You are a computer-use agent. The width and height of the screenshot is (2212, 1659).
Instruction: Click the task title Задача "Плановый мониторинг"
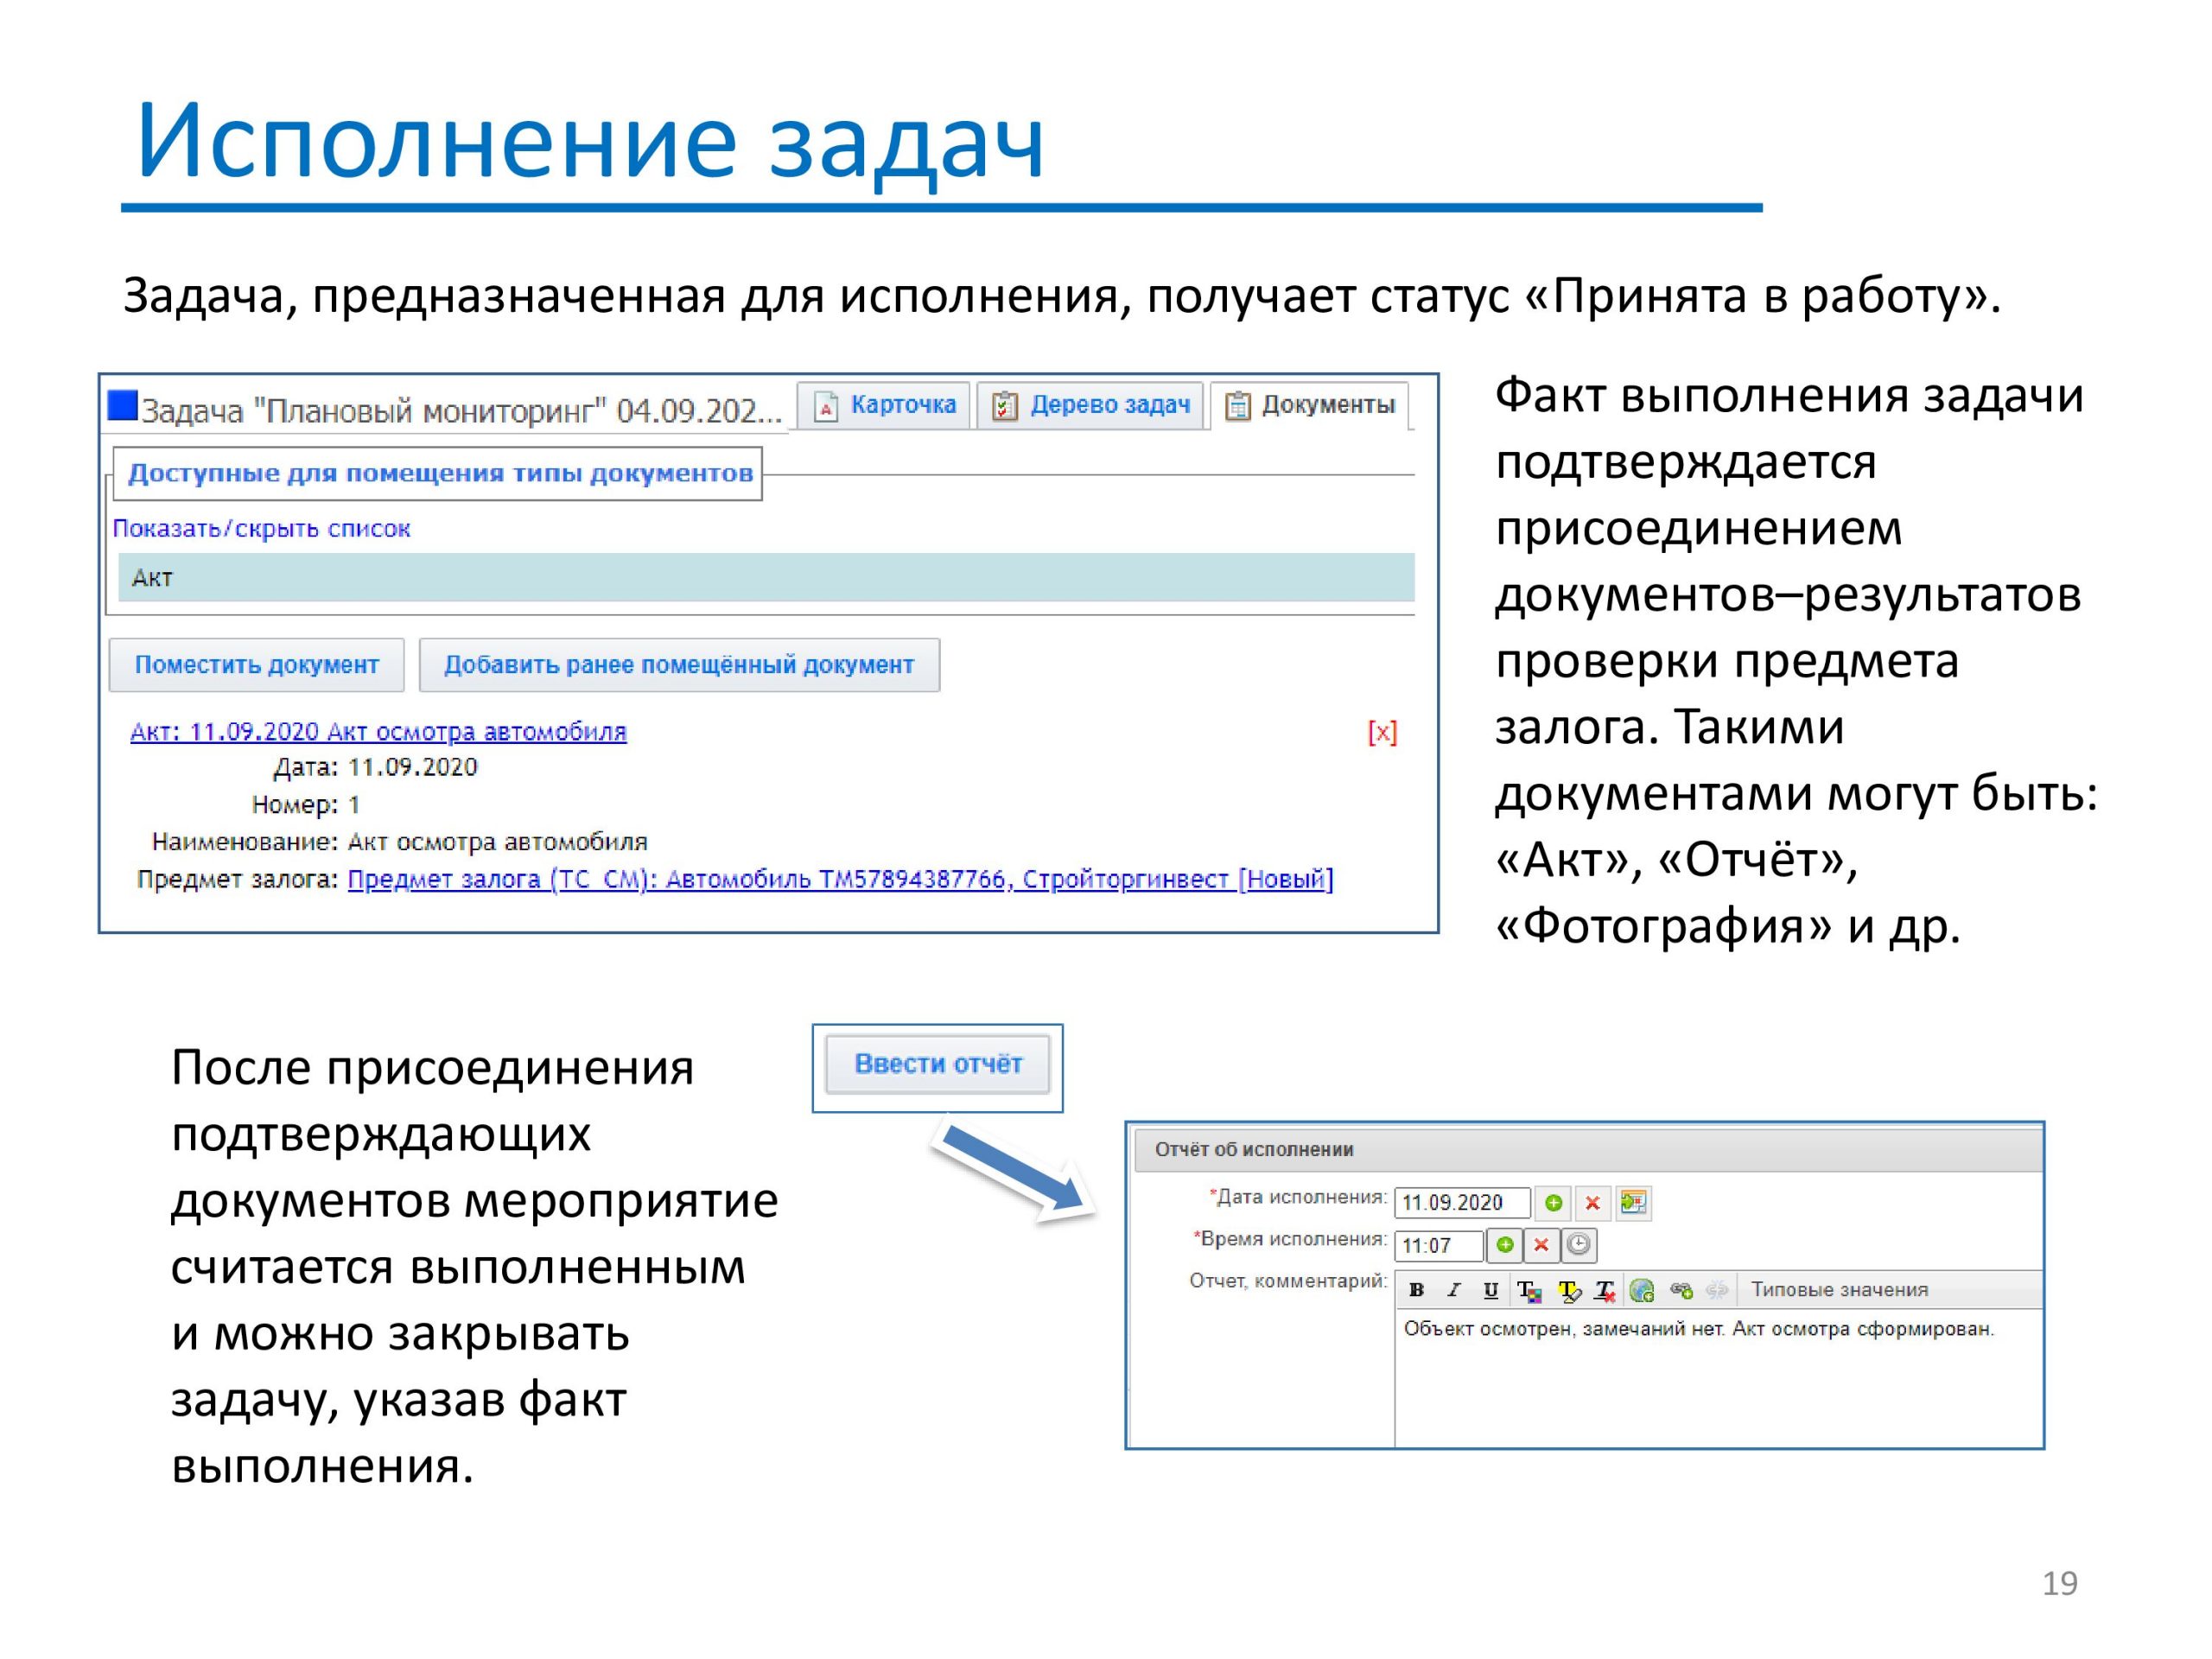click(x=461, y=411)
